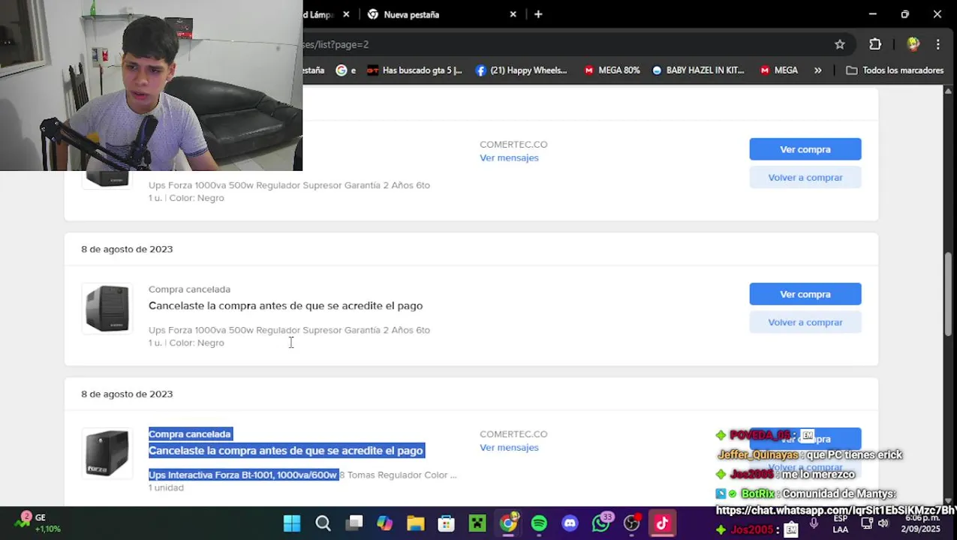
Task: Open the 'Has buscado gta 5' bookmark
Action: coord(414,70)
